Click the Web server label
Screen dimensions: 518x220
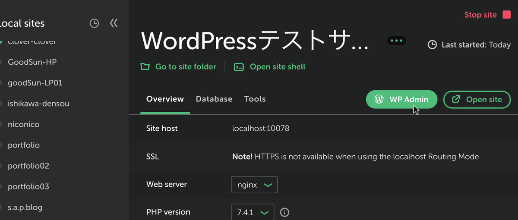(x=167, y=184)
